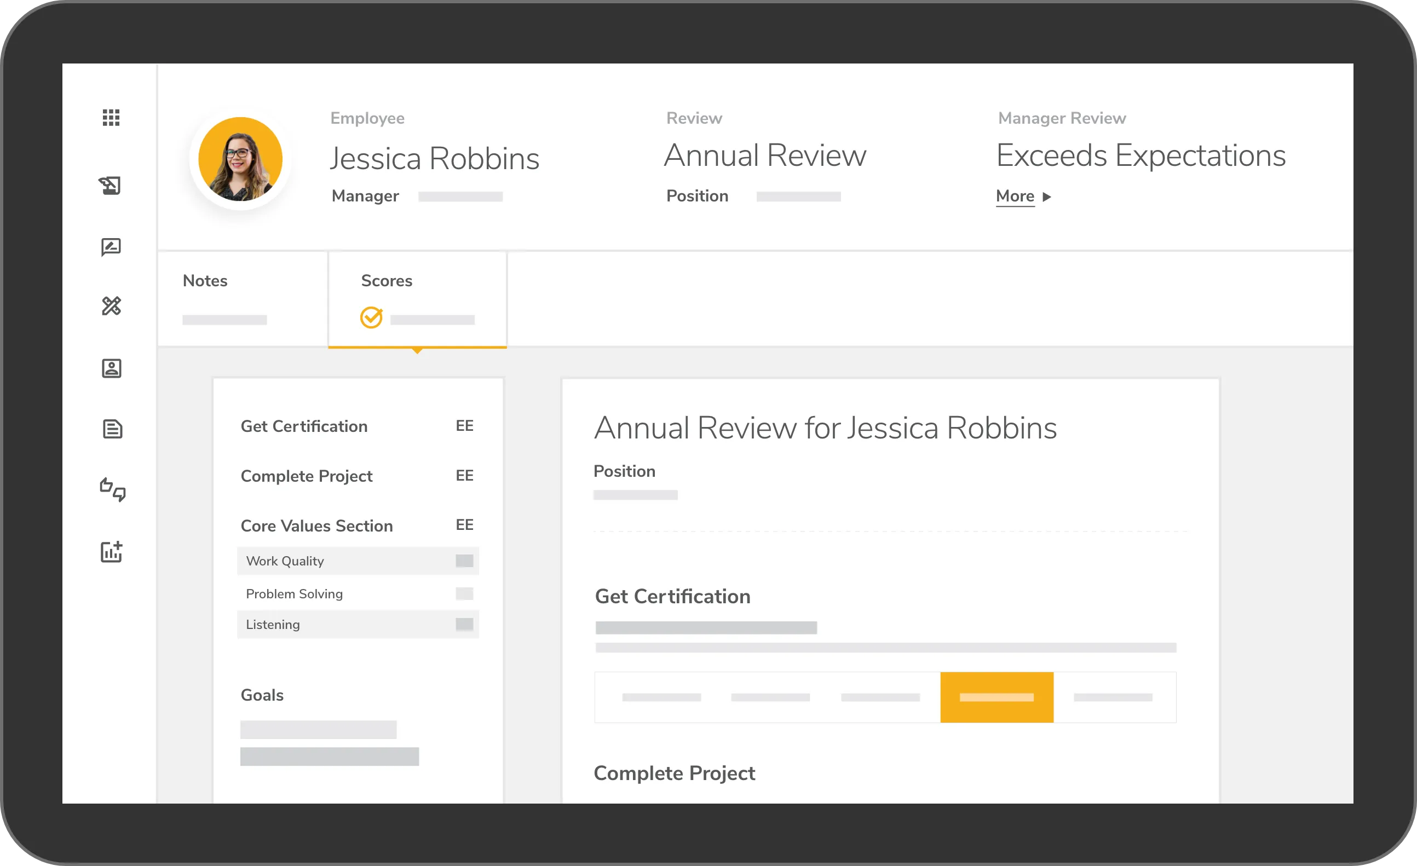
Task: Open the feedback thumbs icon
Action: pos(112,489)
